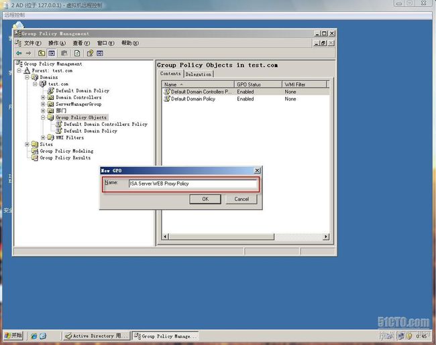Switch to the Delegation tab

click(199, 74)
